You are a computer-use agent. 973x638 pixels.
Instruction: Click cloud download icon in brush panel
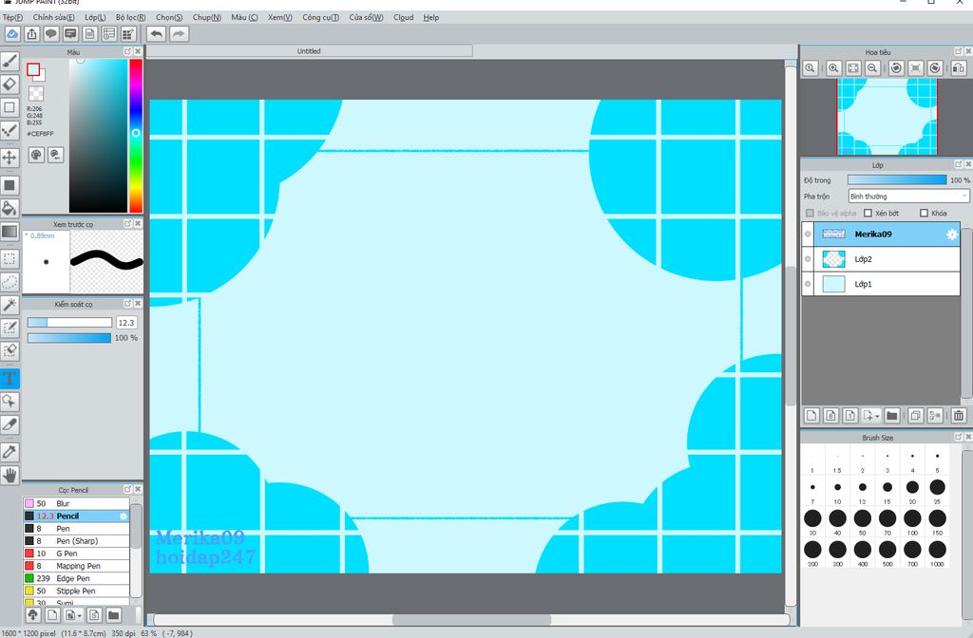[x=33, y=614]
